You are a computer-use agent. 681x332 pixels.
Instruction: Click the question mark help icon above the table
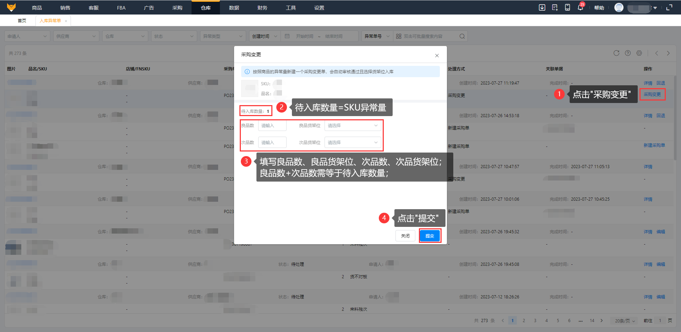(x=628, y=53)
